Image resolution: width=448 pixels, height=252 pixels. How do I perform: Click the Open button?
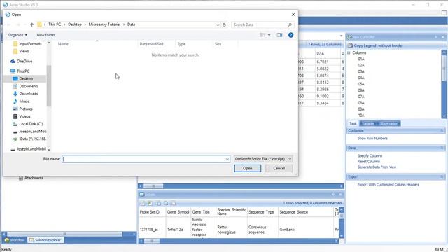(247, 168)
